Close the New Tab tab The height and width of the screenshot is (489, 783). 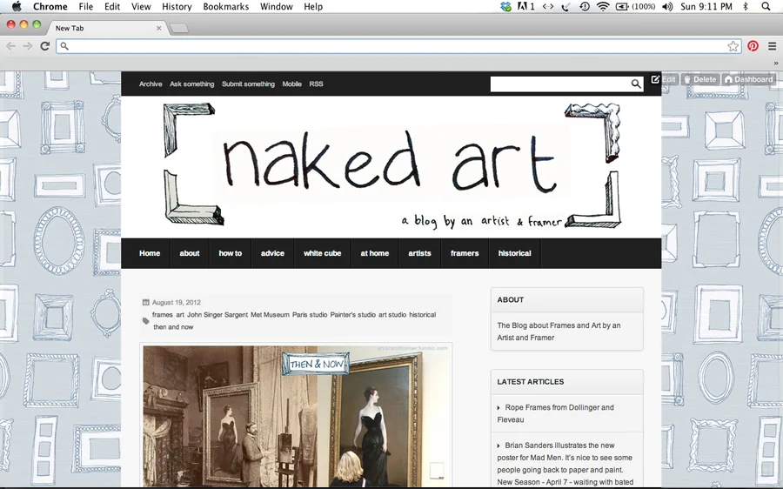tap(159, 28)
